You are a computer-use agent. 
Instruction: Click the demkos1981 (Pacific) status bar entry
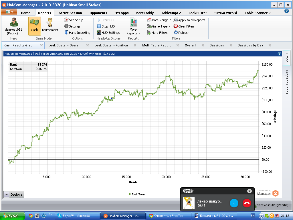point(272,205)
